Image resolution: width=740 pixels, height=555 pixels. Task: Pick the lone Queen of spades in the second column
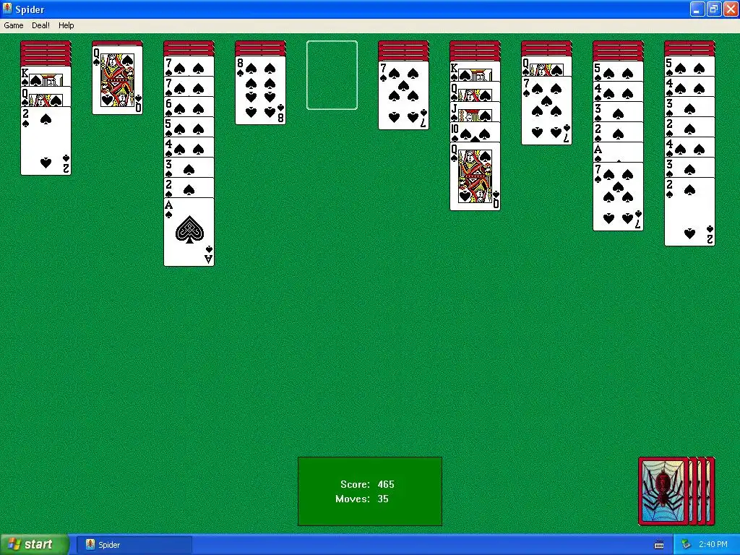[118, 80]
